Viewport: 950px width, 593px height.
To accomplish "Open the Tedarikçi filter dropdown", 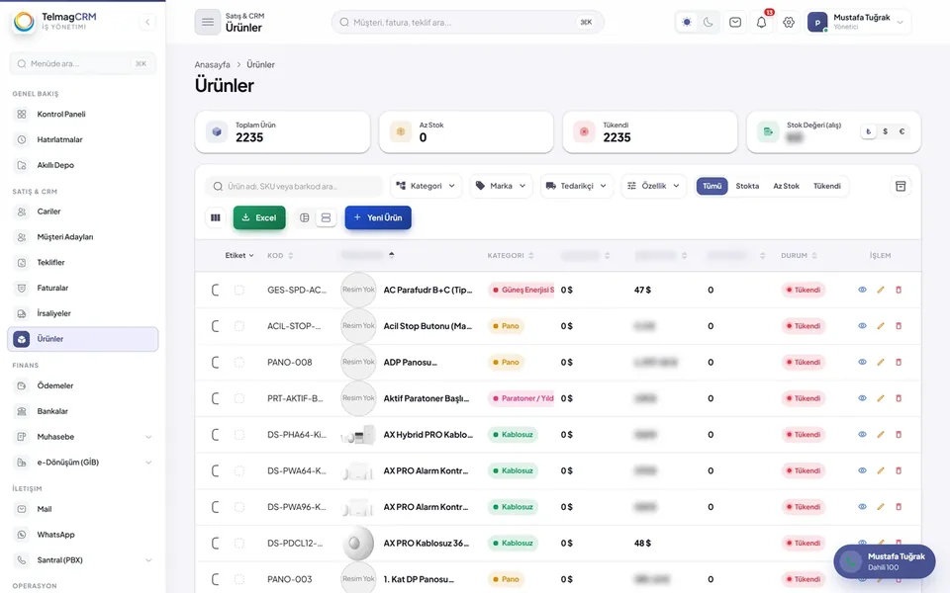I will 576,186.
